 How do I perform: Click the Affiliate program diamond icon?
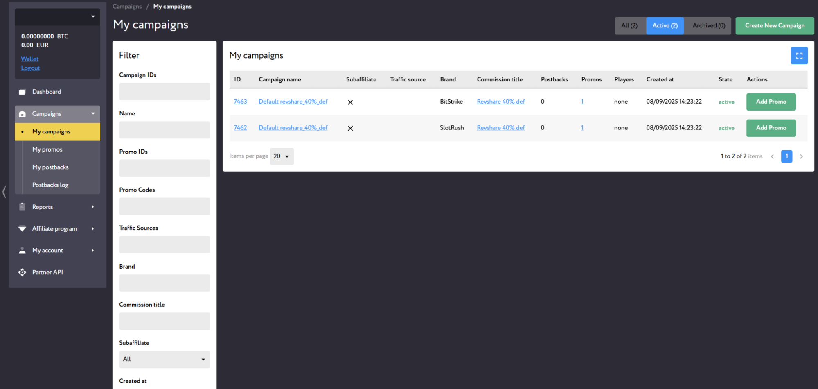pos(22,228)
